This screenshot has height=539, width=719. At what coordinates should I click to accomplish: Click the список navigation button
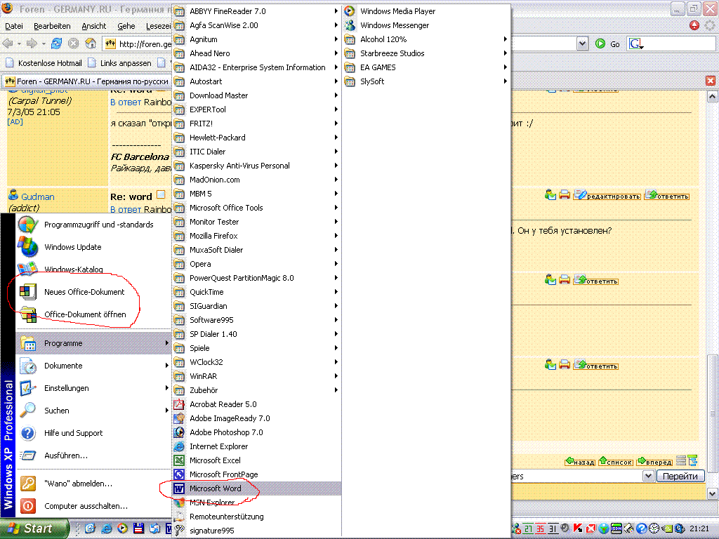(616, 462)
